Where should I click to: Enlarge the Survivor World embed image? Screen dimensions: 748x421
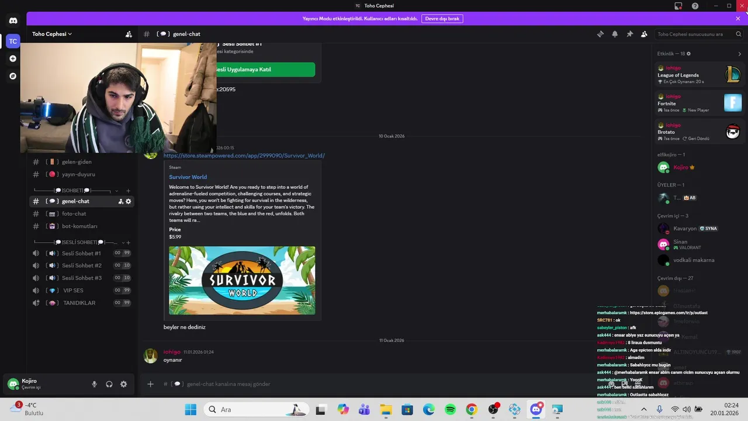point(242,280)
